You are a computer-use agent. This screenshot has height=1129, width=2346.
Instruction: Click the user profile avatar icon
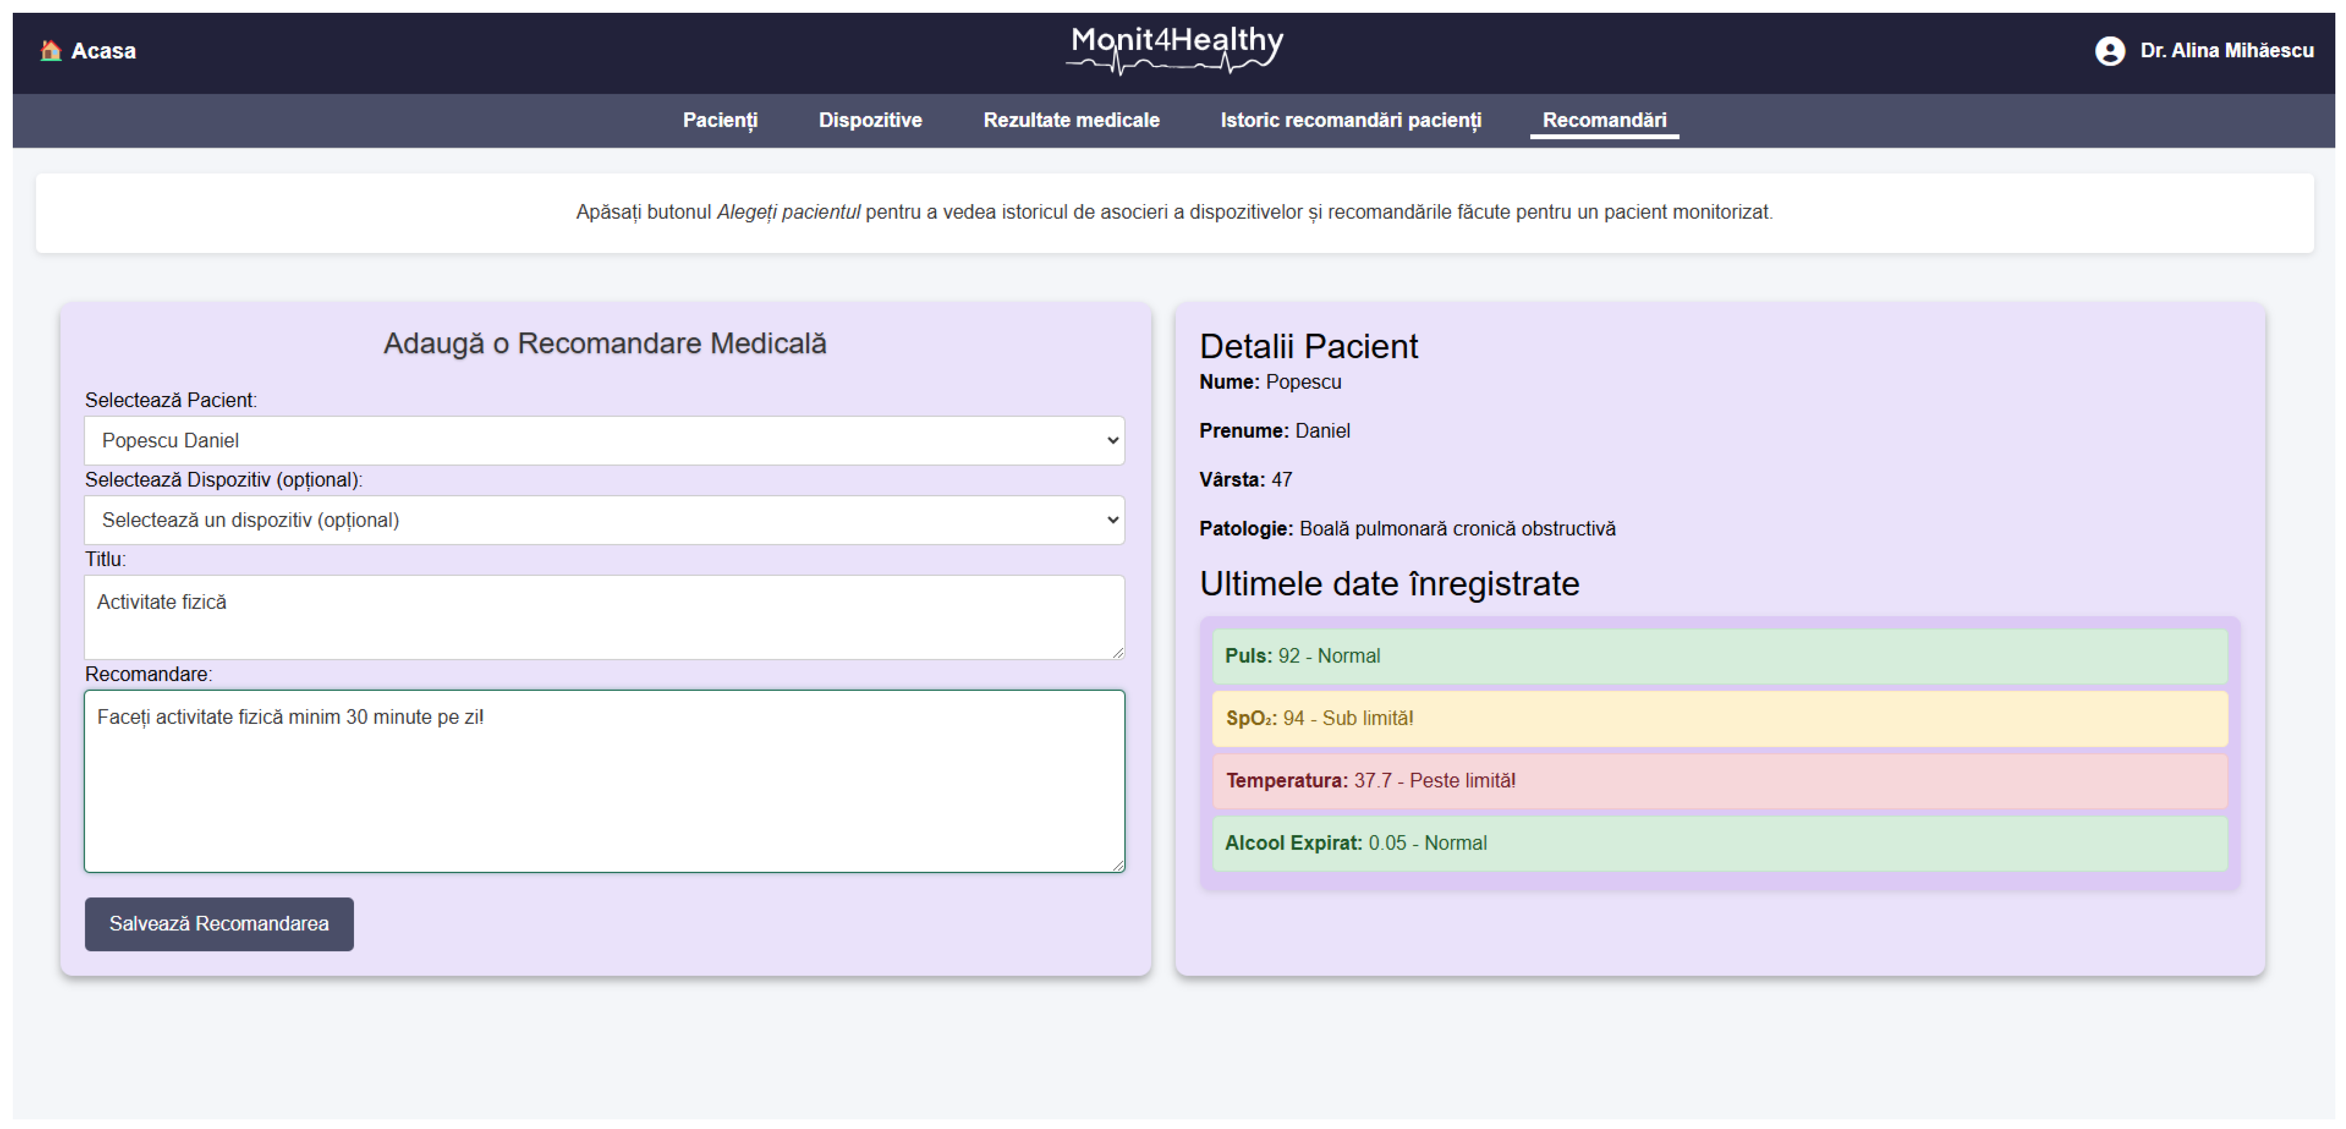pyautogui.click(x=2109, y=51)
